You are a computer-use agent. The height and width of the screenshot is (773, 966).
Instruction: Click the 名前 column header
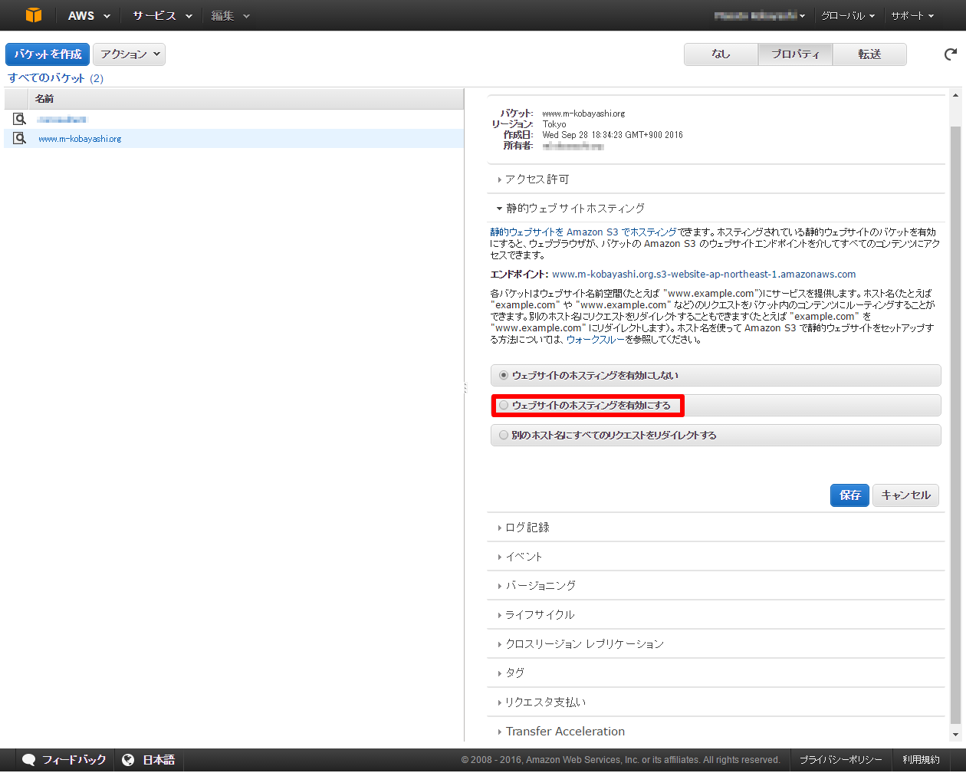[x=246, y=99]
